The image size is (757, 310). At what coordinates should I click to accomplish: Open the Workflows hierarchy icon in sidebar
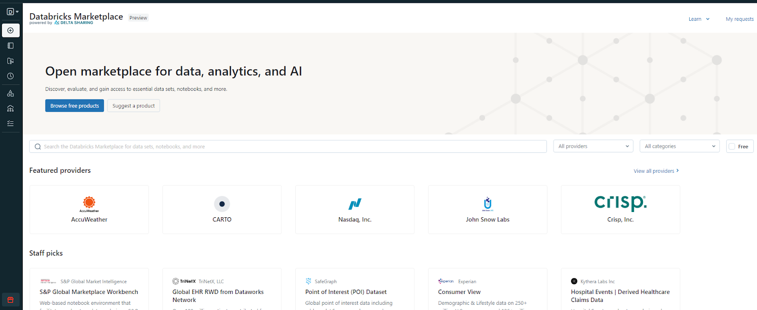pos(10,108)
